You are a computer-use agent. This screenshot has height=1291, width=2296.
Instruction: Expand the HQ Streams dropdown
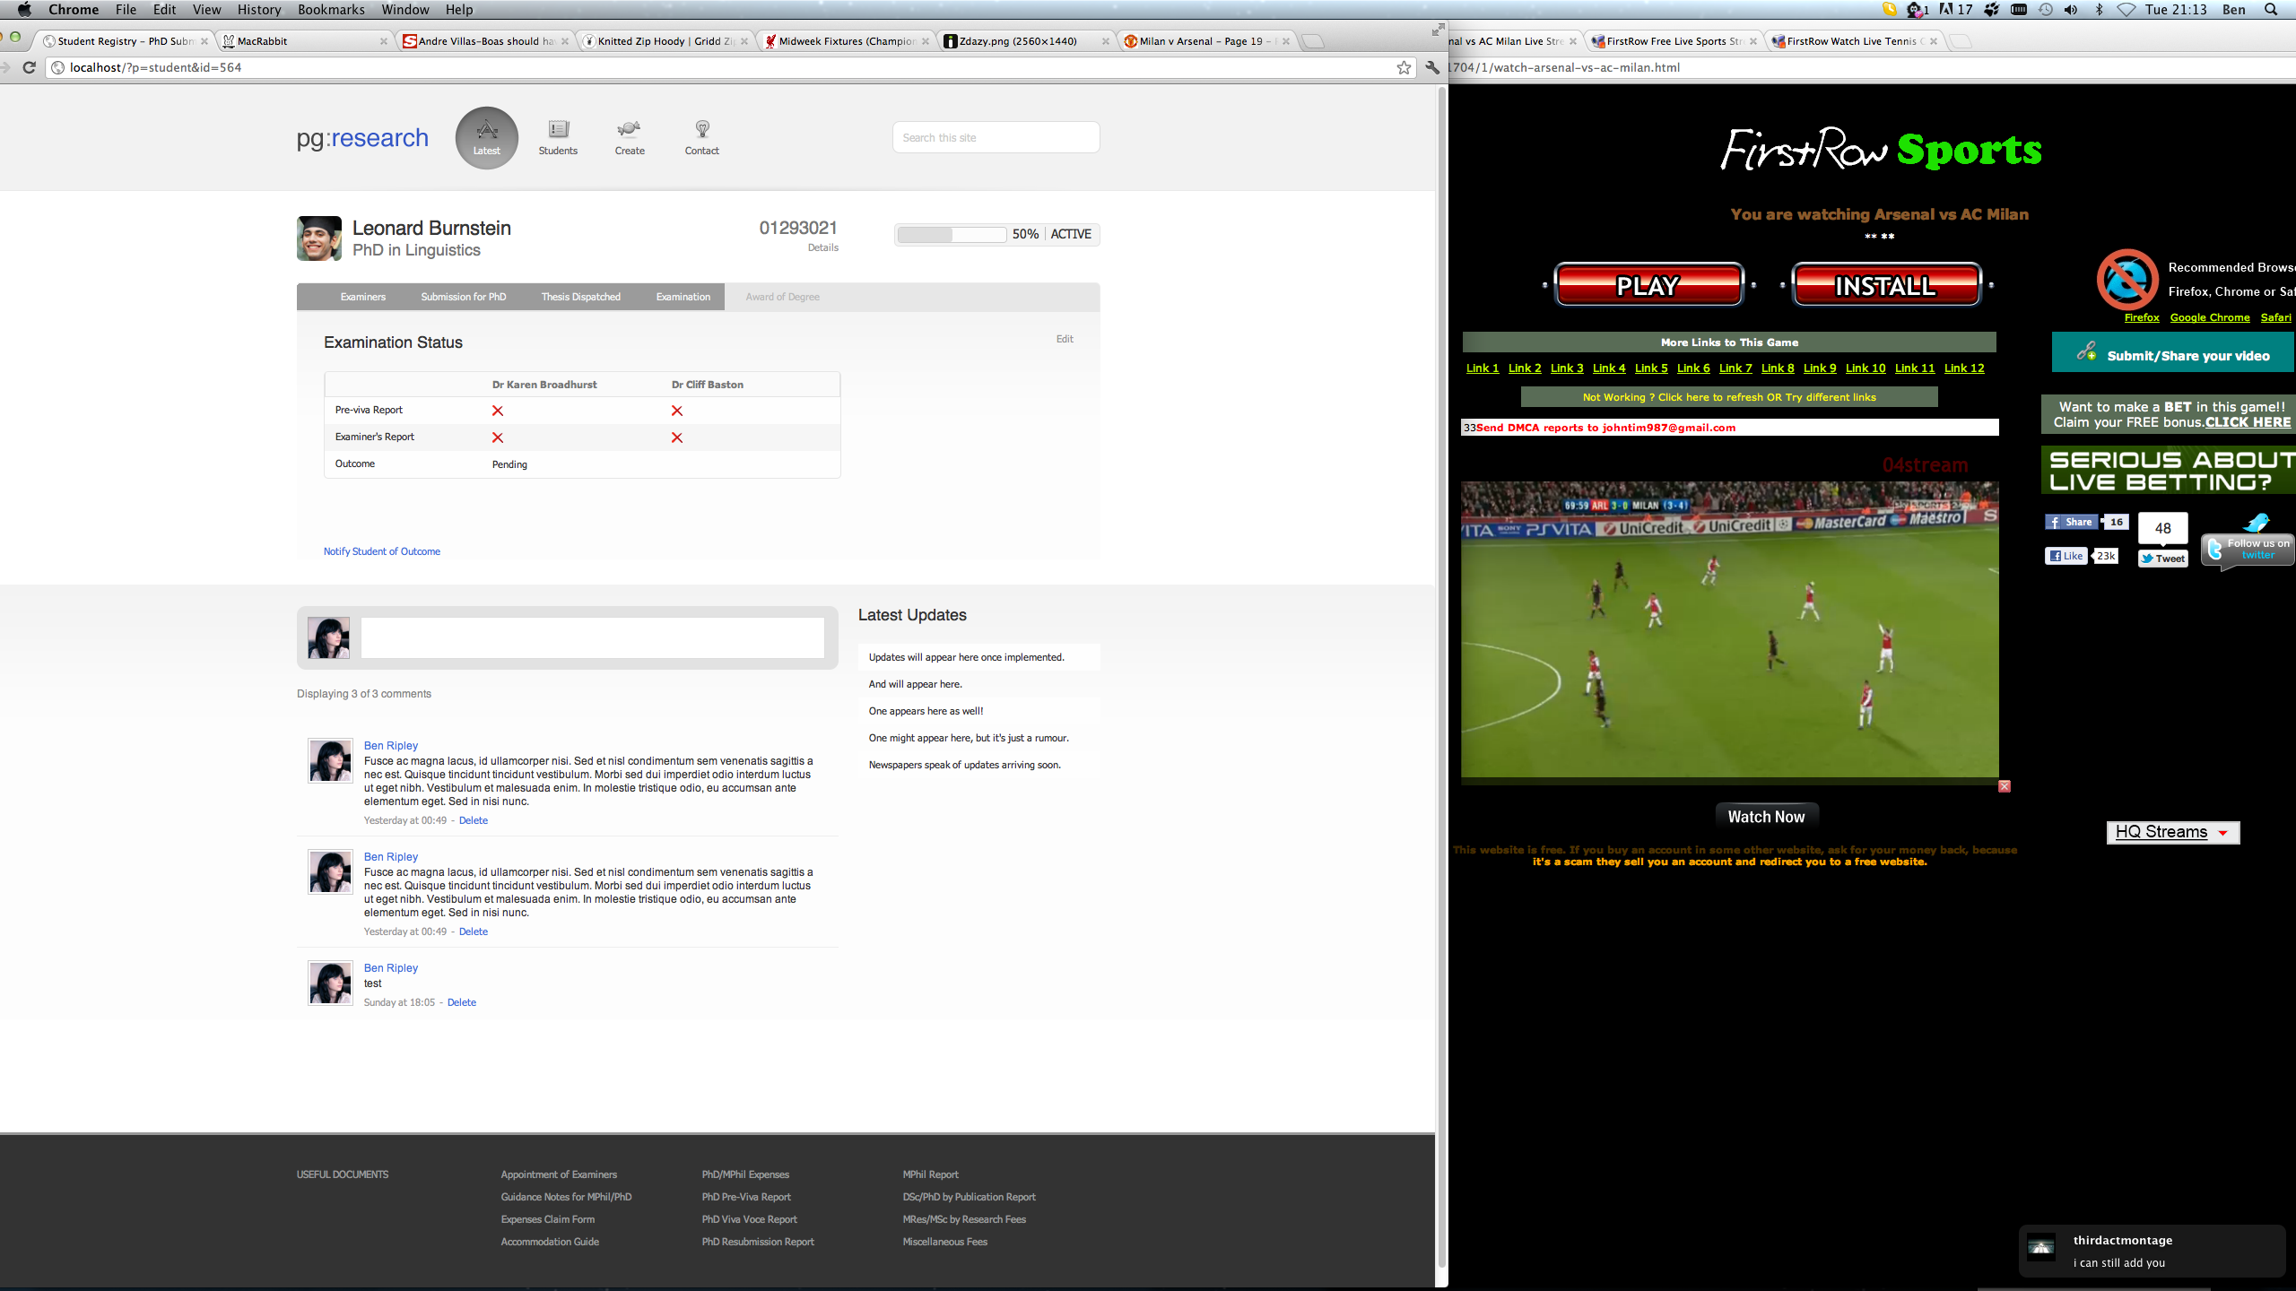[2172, 832]
